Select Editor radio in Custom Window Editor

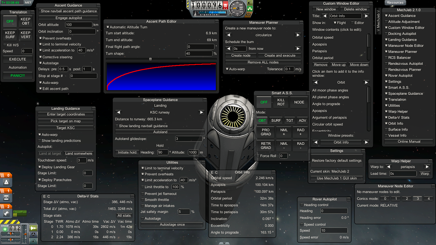pos(357,23)
